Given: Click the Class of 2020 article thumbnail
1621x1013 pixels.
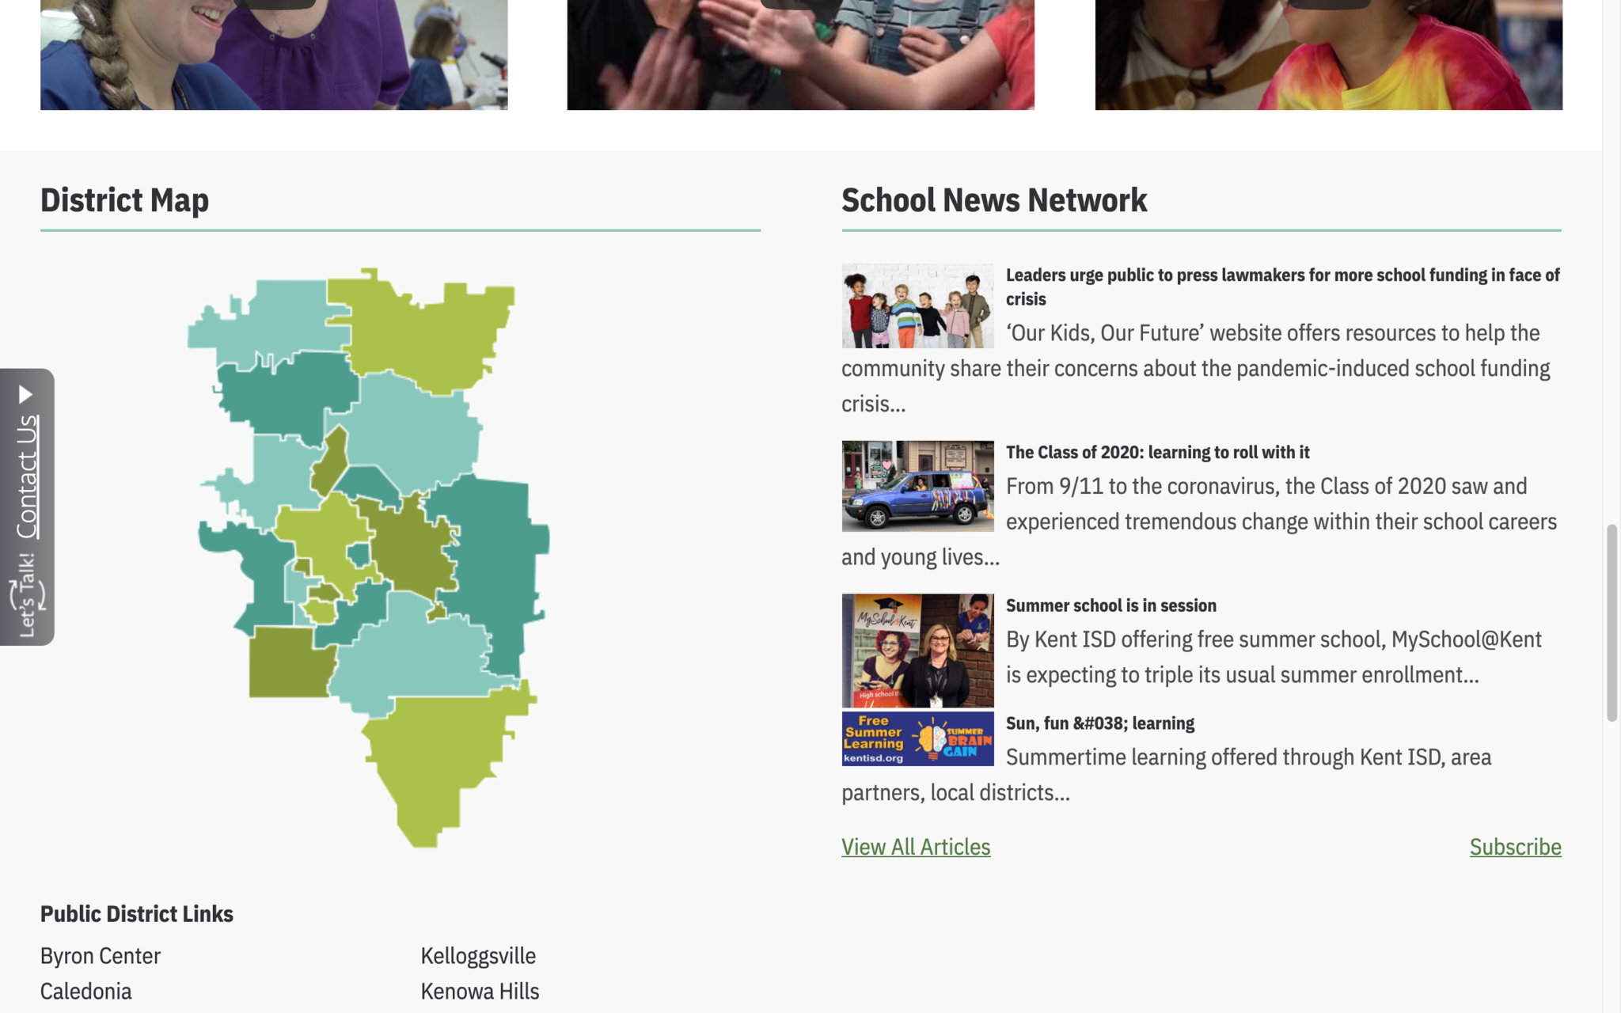Looking at the screenshot, I should click(x=917, y=485).
